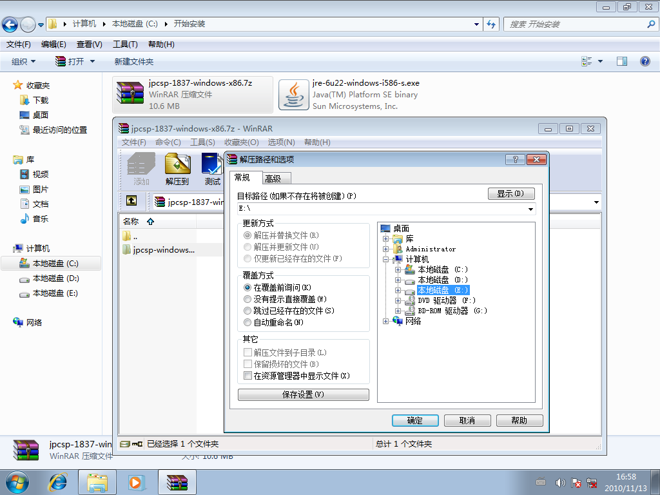Select the jre-6u22 Java installer icon

click(294, 95)
